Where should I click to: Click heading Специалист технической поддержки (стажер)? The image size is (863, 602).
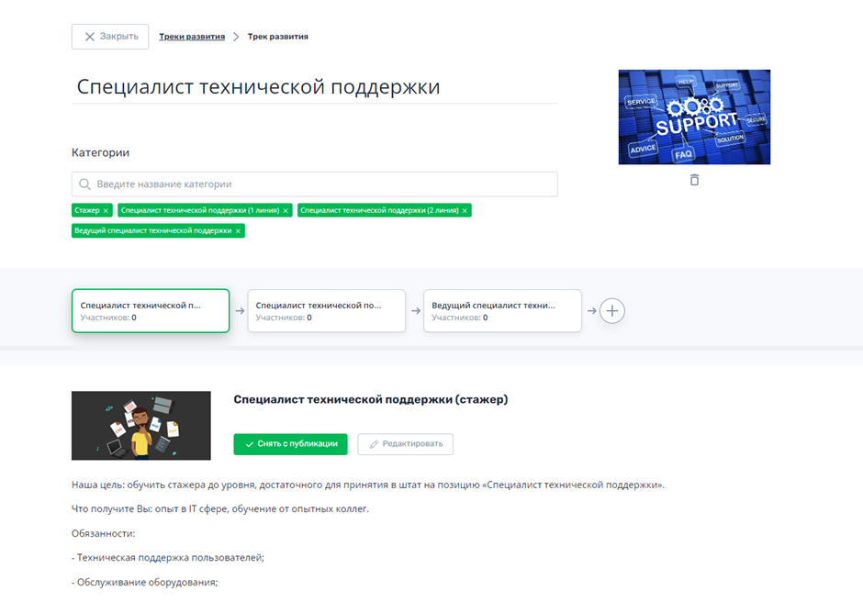pos(370,399)
